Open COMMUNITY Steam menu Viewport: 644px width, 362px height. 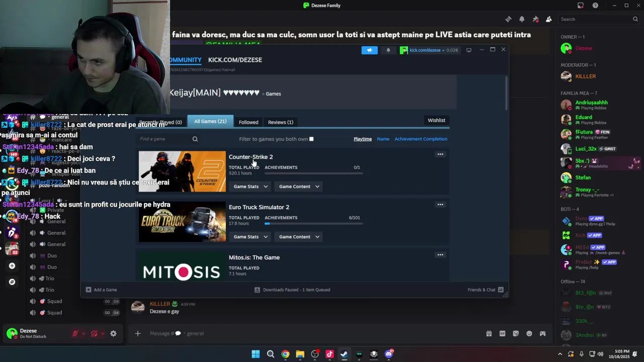(186, 60)
